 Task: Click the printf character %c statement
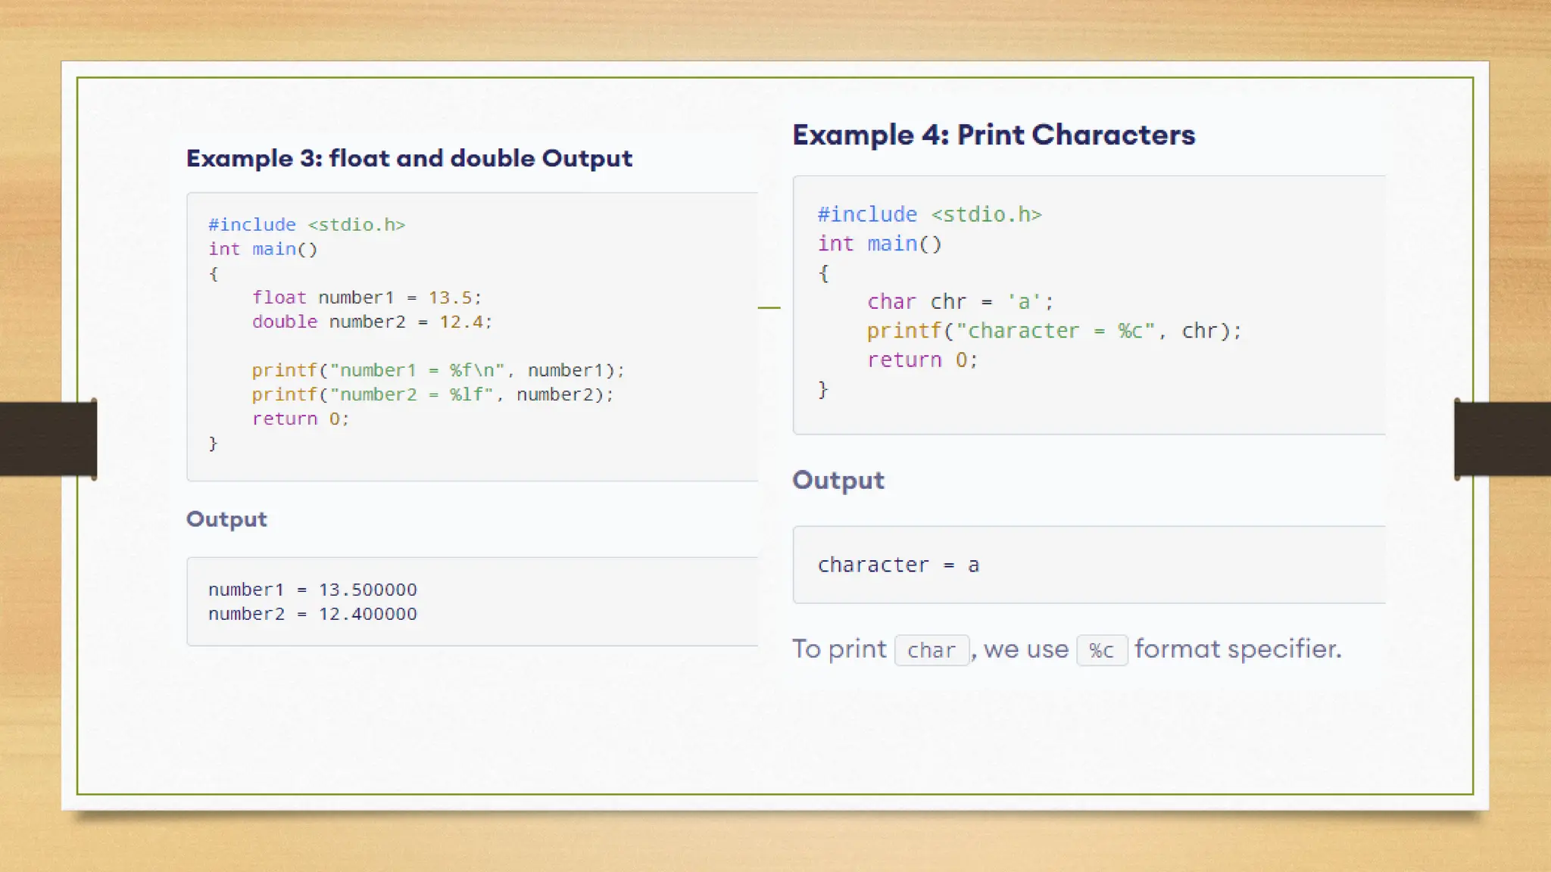coord(1053,331)
